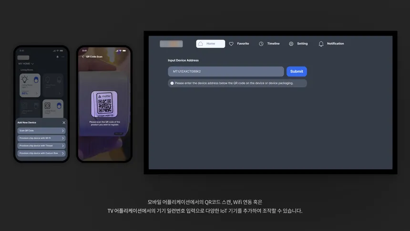Toggle the dimmed second light card switch

pos(59,80)
